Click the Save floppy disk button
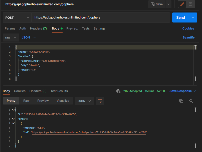The height and width of the screenshot is (152, 202). coord(157,4)
